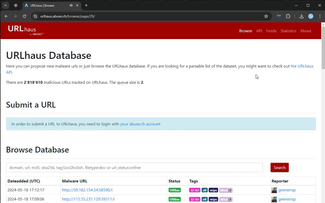This screenshot has height=203, width=325.
Task: Open the Statistics nav item
Action: (x=288, y=31)
